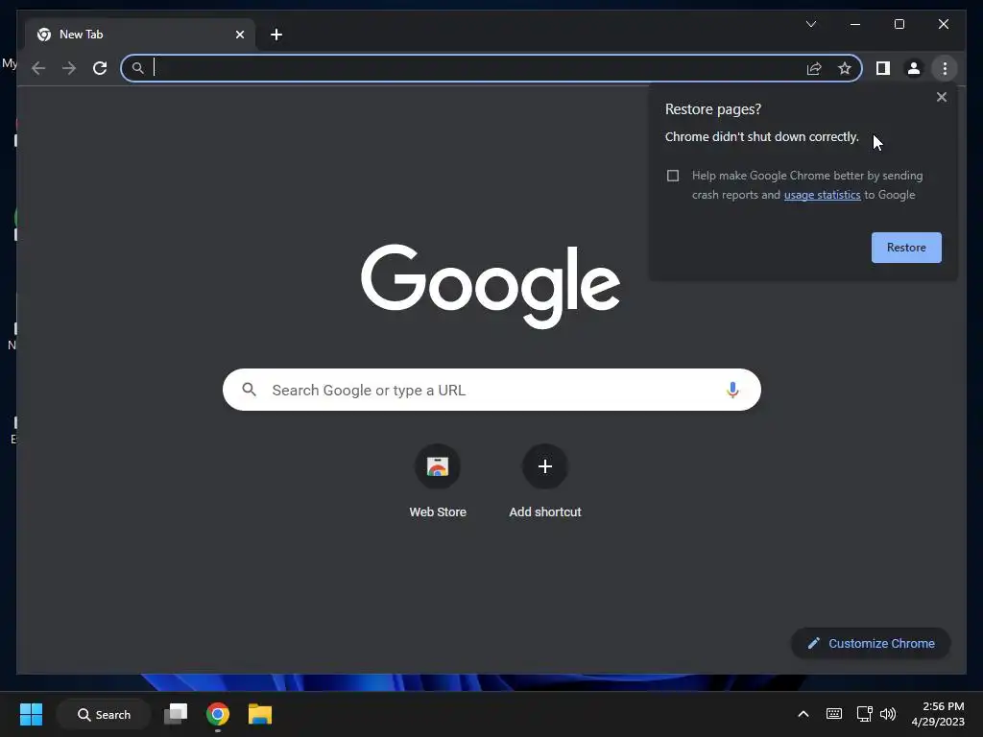Open the Web Store shortcut

click(x=438, y=482)
